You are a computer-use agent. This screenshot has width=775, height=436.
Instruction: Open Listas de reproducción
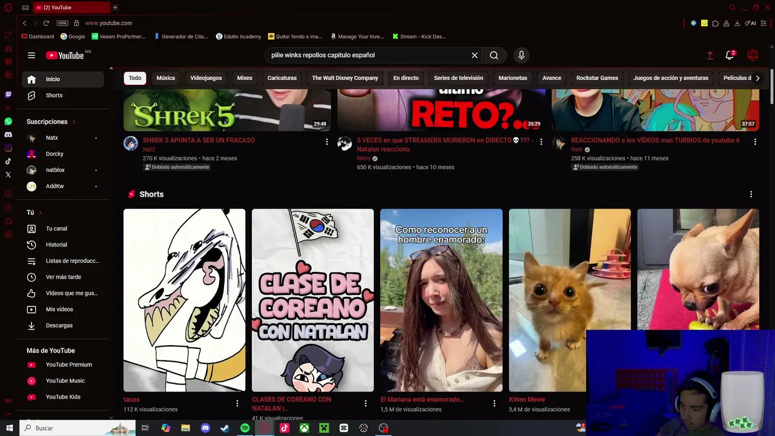63,261
